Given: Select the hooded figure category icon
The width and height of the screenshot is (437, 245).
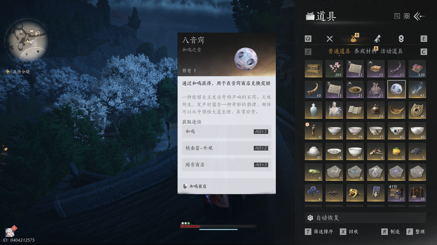Looking at the screenshot, I should (x=401, y=39).
